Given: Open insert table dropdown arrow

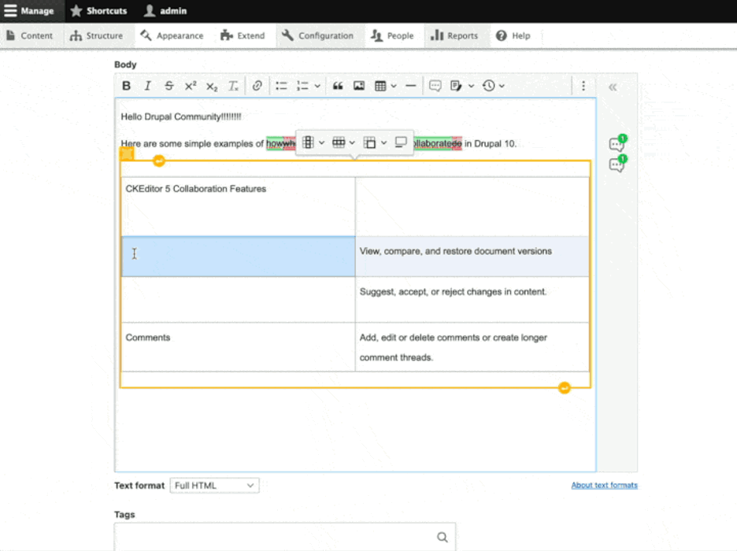Looking at the screenshot, I should pyautogui.click(x=394, y=86).
